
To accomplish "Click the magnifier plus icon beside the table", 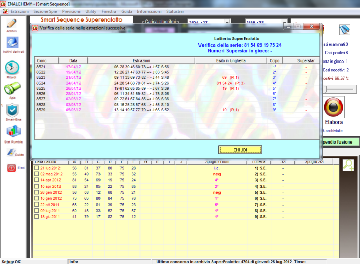I will click(348, 165).
